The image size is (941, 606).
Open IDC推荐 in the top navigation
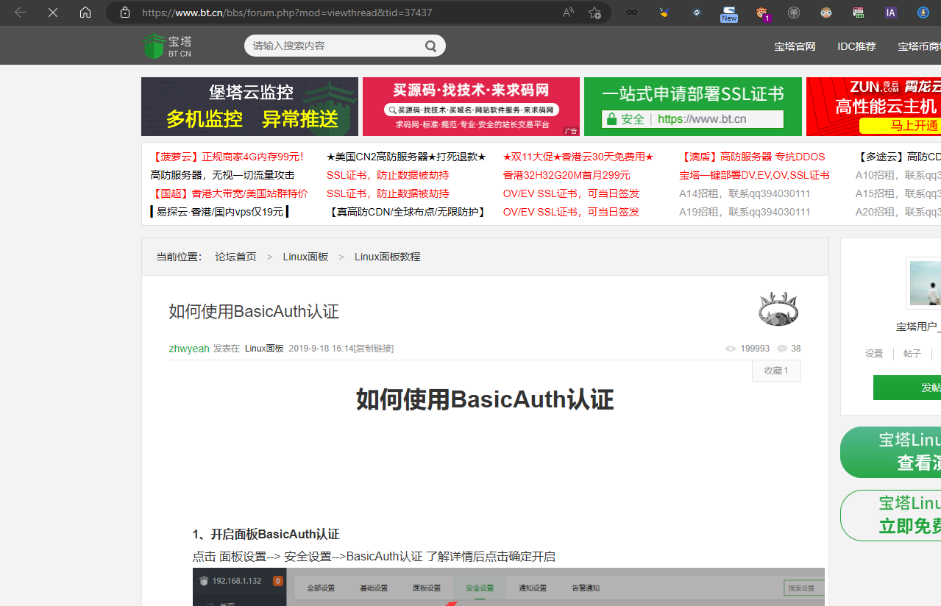coord(856,46)
